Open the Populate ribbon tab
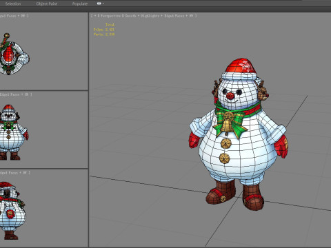The image size is (331, 248). 80,3
